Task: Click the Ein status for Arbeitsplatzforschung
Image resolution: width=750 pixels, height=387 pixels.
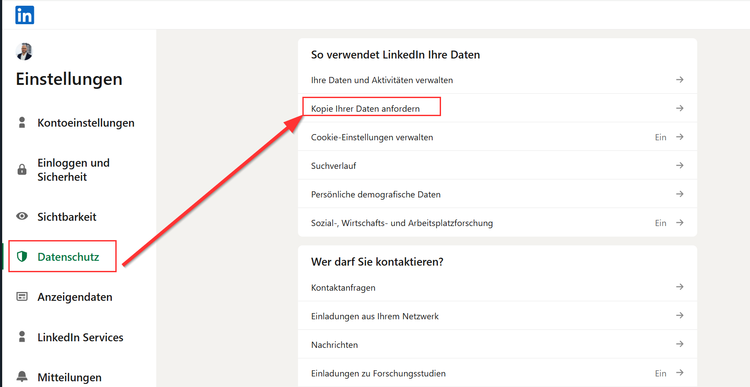Action: click(660, 223)
